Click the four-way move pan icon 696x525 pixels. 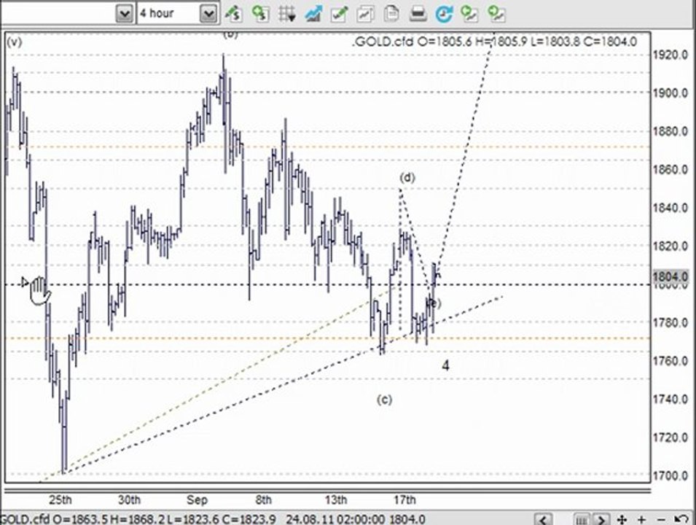tap(622, 519)
